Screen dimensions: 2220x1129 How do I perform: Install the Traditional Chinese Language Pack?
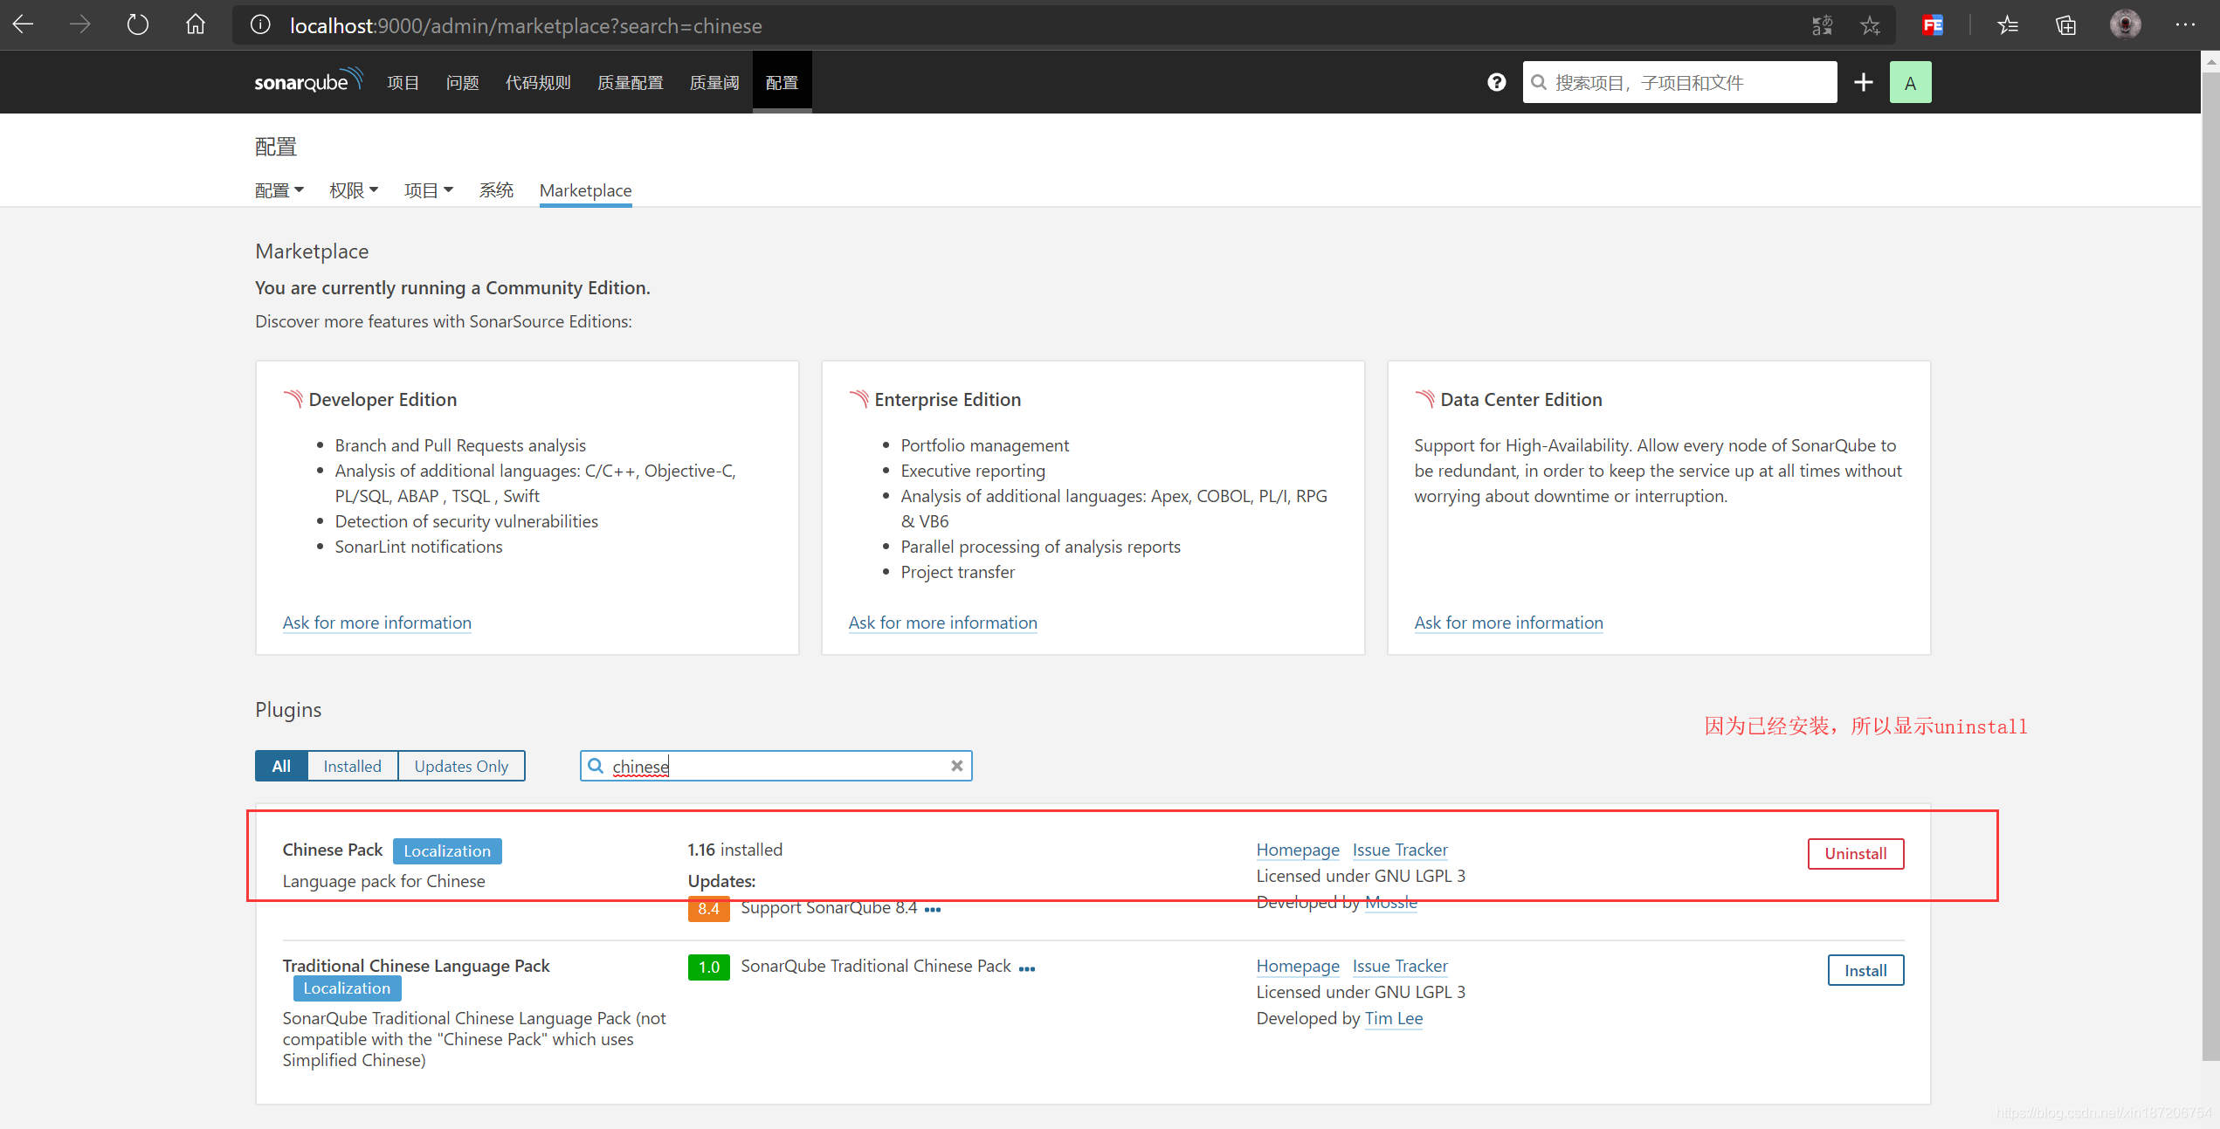click(x=1865, y=970)
